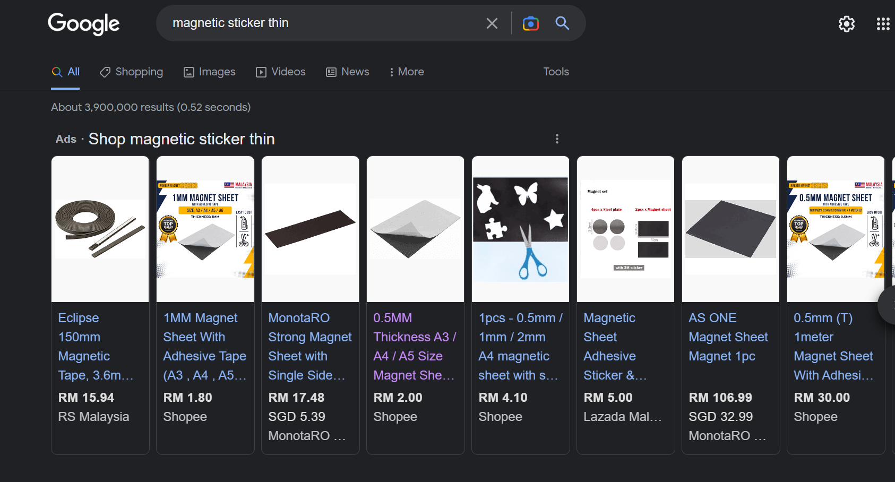Open MonotaRO Strong Magnet Sheet link
The height and width of the screenshot is (482, 895).
tap(310, 347)
